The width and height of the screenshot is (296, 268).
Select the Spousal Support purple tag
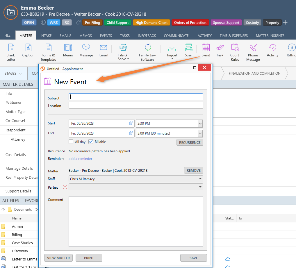226,22
